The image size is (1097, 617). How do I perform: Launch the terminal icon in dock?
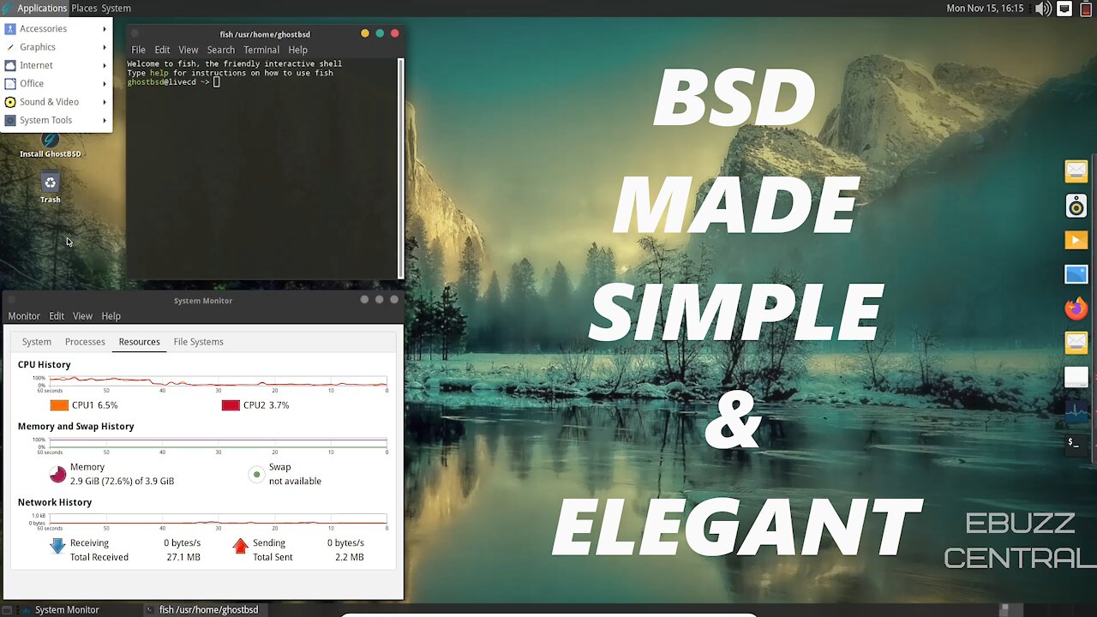[x=1076, y=444]
